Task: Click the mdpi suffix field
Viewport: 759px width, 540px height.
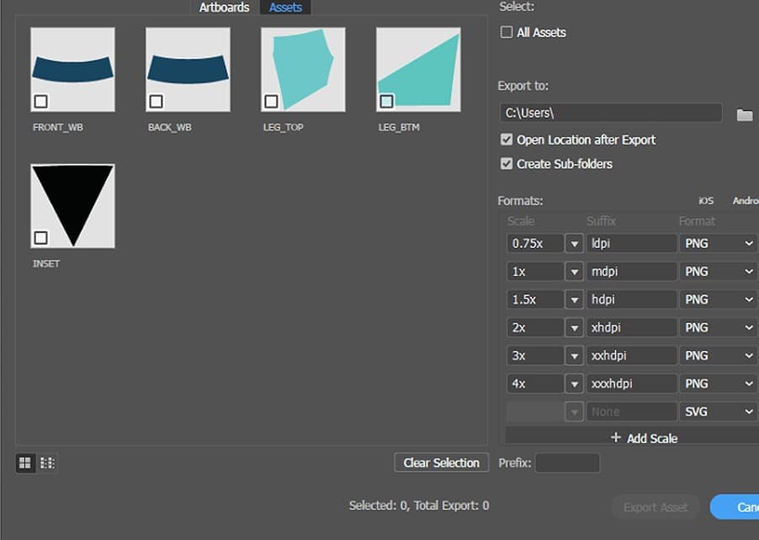Action: (631, 272)
